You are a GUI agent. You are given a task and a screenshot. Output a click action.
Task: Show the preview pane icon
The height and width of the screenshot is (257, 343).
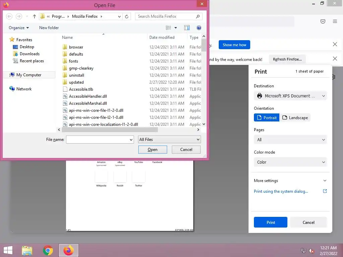pos(187,28)
